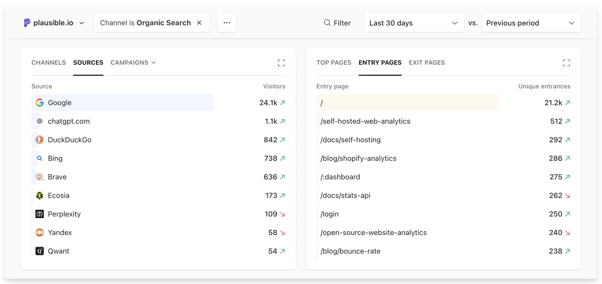
Task: Click the Source column header
Action: (x=42, y=86)
